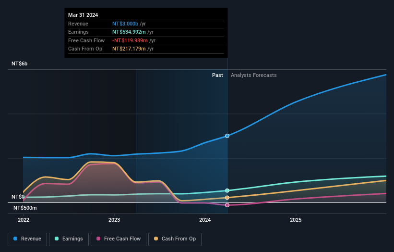394x252 pixels.
Task: Click the NT$0 y-axis label
Action: pyautogui.click(x=18, y=197)
